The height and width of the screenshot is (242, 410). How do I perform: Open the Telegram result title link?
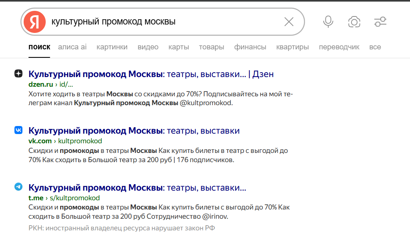(x=137, y=187)
